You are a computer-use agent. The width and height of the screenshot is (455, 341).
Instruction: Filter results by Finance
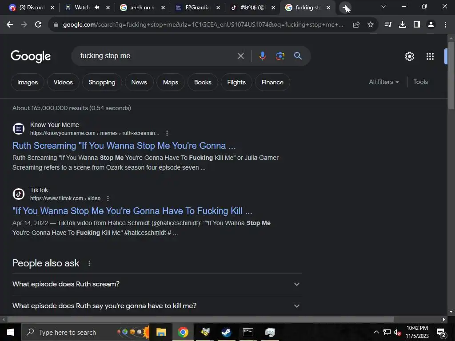[x=272, y=82]
